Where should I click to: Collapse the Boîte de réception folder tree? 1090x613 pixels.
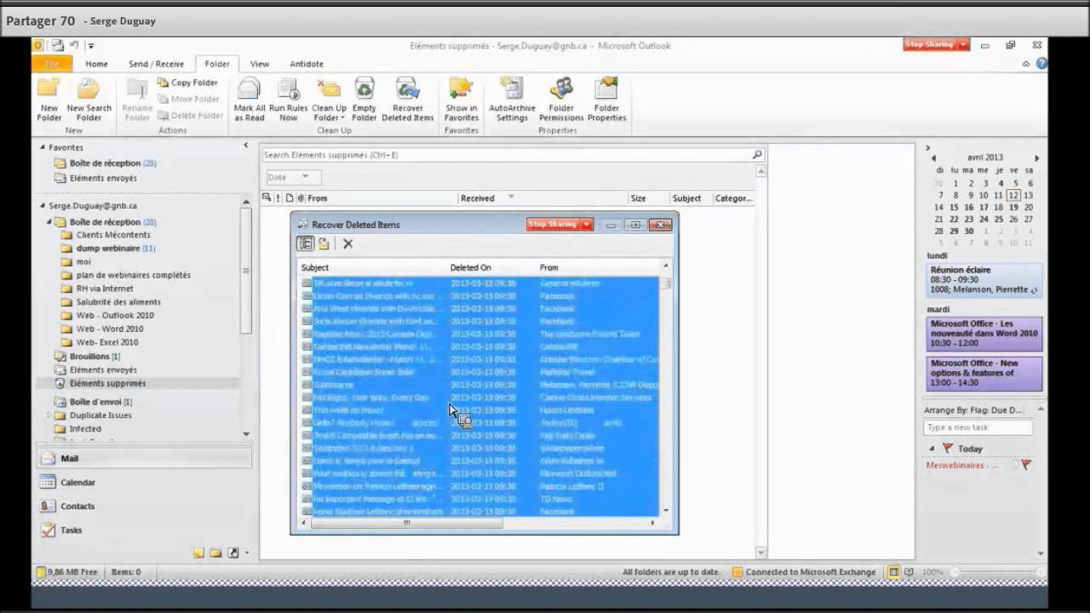point(49,222)
